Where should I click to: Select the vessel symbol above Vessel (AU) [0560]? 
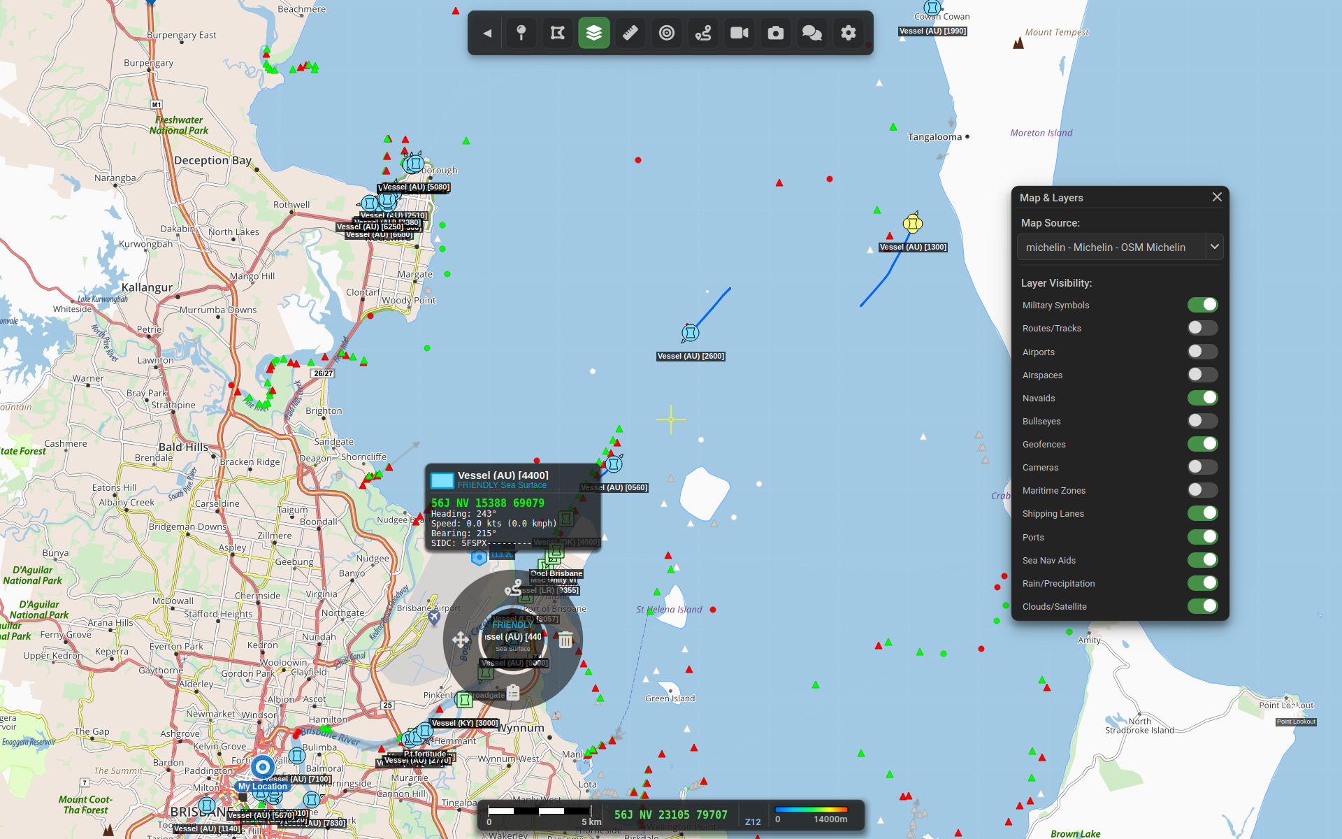click(x=614, y=464)
